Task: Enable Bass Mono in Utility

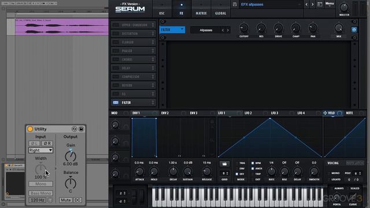Action: pos(41,193)
